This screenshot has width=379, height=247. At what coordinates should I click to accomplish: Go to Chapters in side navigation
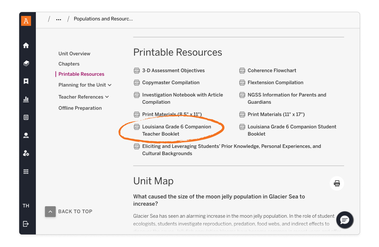[x=69, y=64]
